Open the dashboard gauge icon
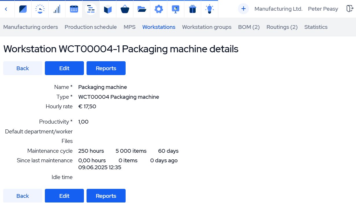This screenshot has width=356, height=203. point(40,9)
